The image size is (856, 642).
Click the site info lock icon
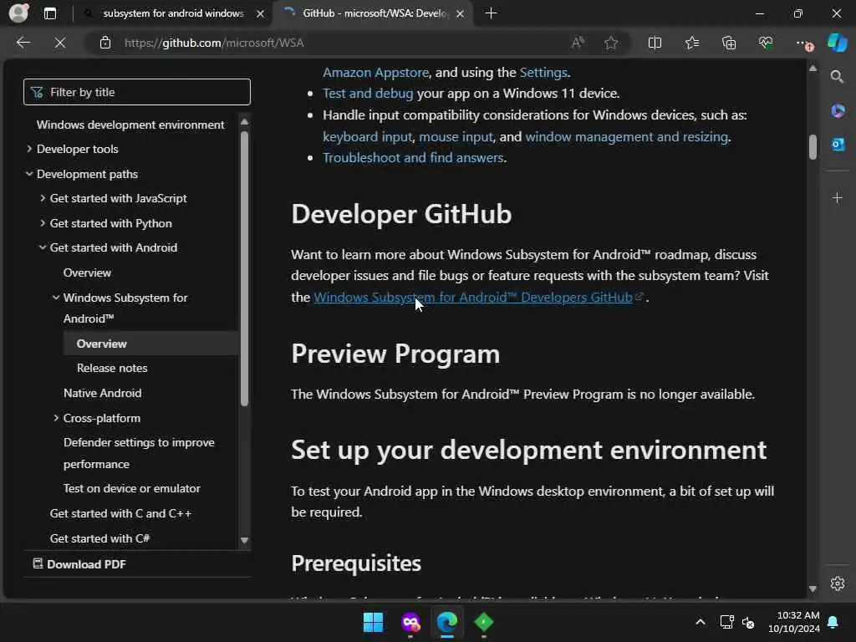pos(104,43)
